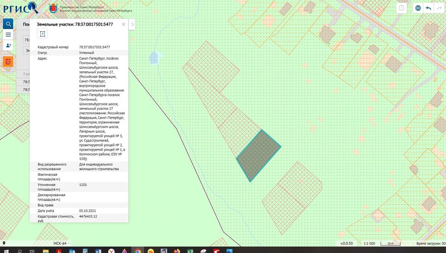
Task: Click the Вид разрешенного использования label
Action: [52, 166]
